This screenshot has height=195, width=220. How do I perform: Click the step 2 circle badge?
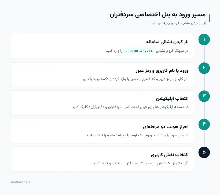204,68
